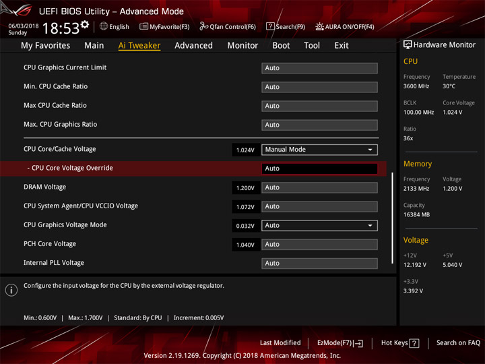Click the 18:53 clock display
The width and height of the screenshot is (485, 364).
coord(61,28)
